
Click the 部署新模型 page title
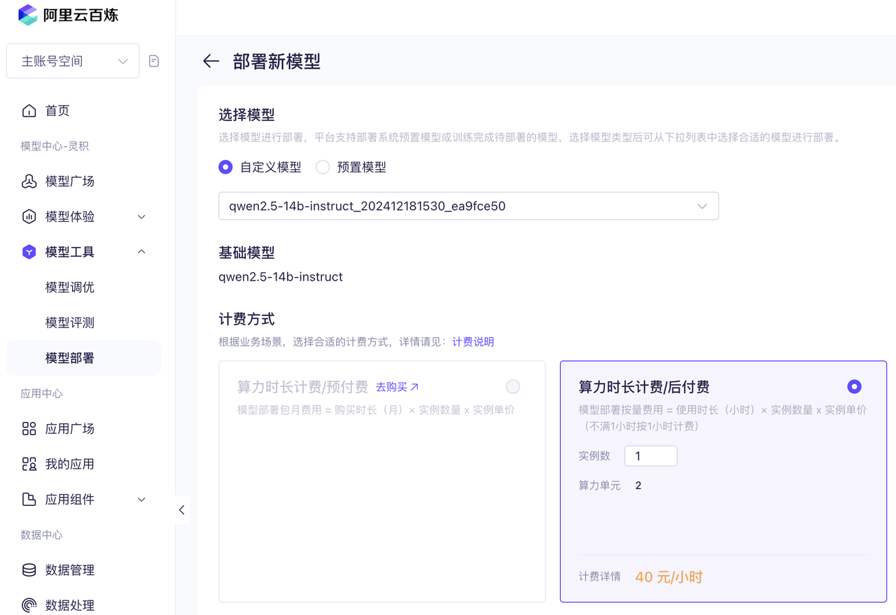point(276,62)
